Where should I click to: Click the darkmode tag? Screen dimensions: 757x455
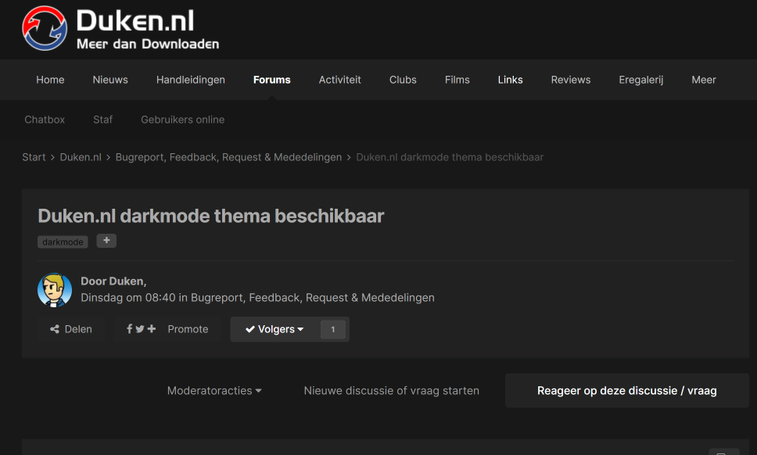click(63, 242)
